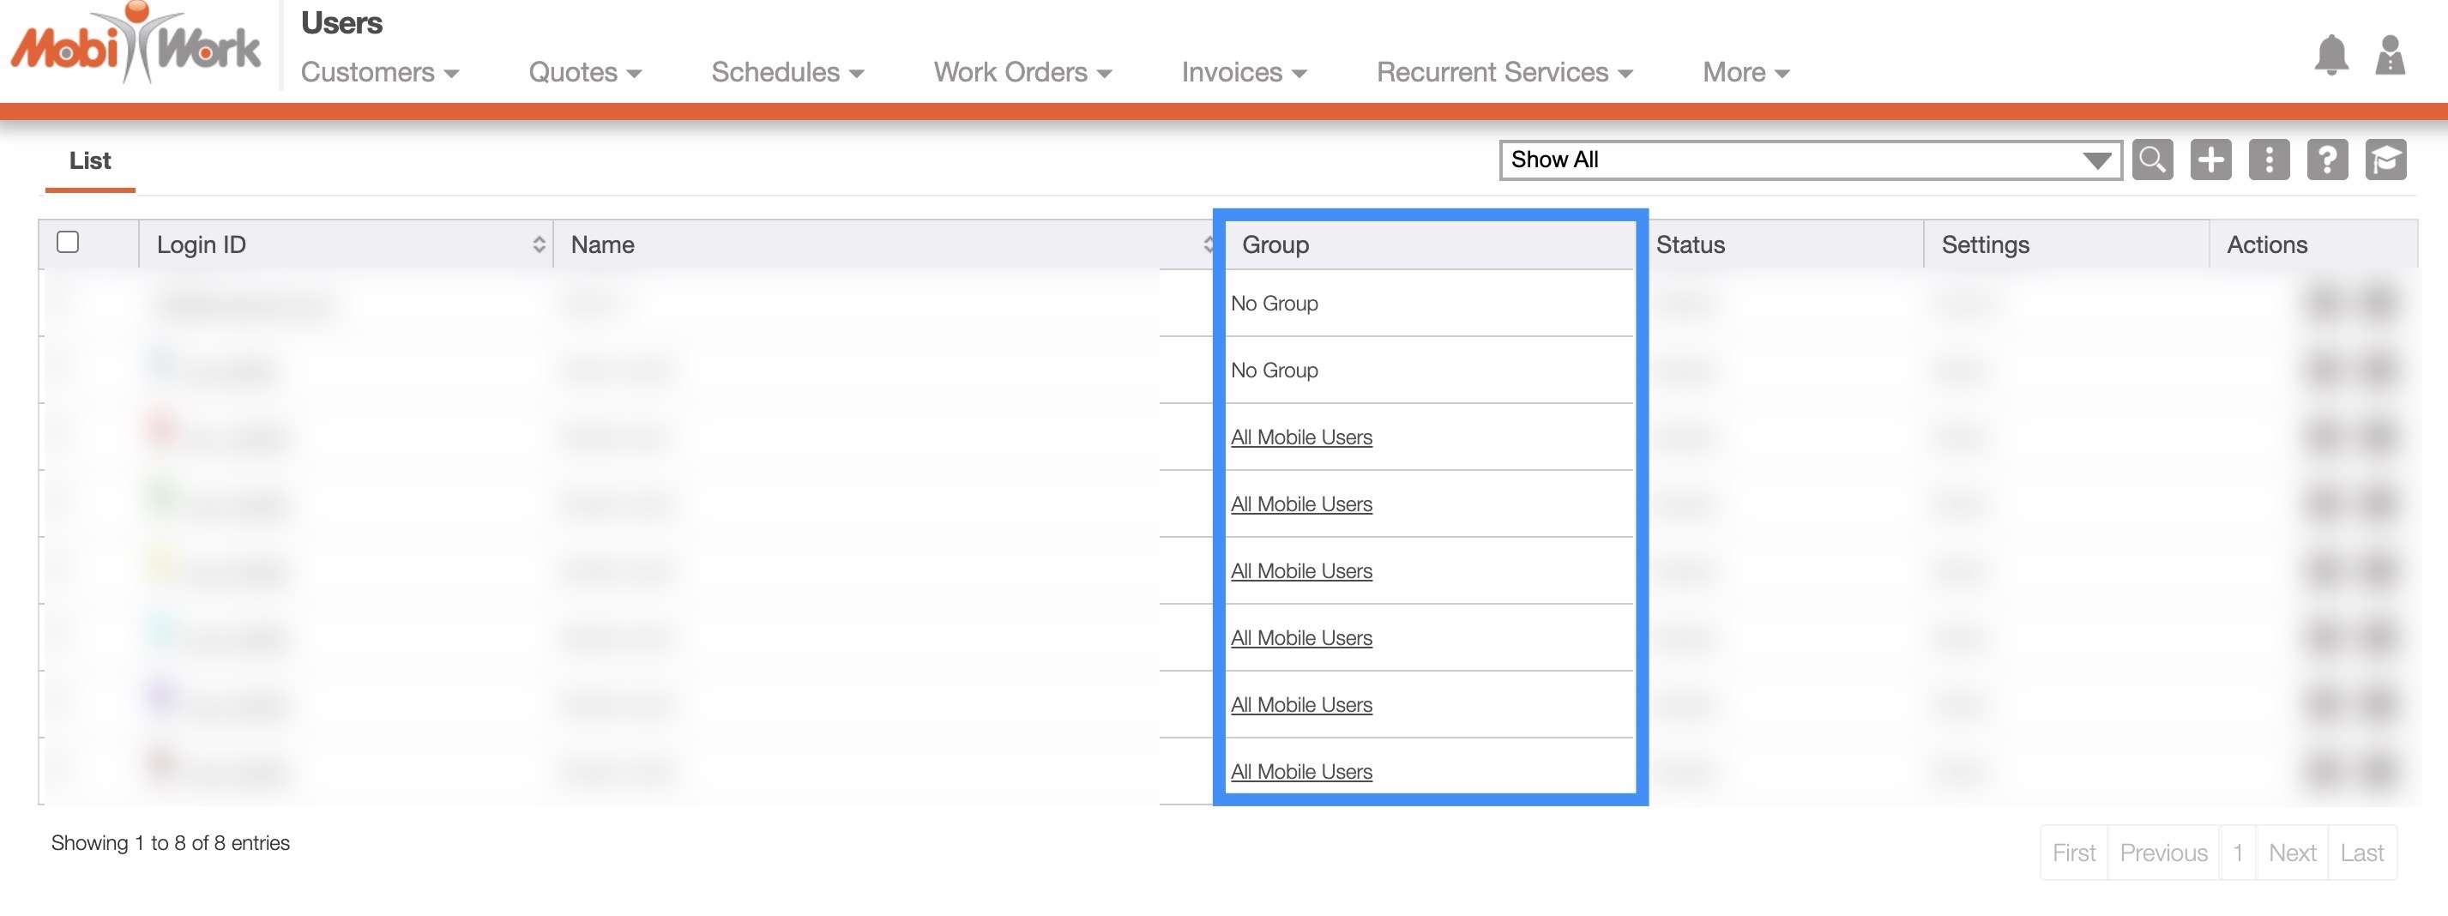Toggle the select-all checkbox in table header
The image size is (2448, 916).
click(x=68, y=243)
